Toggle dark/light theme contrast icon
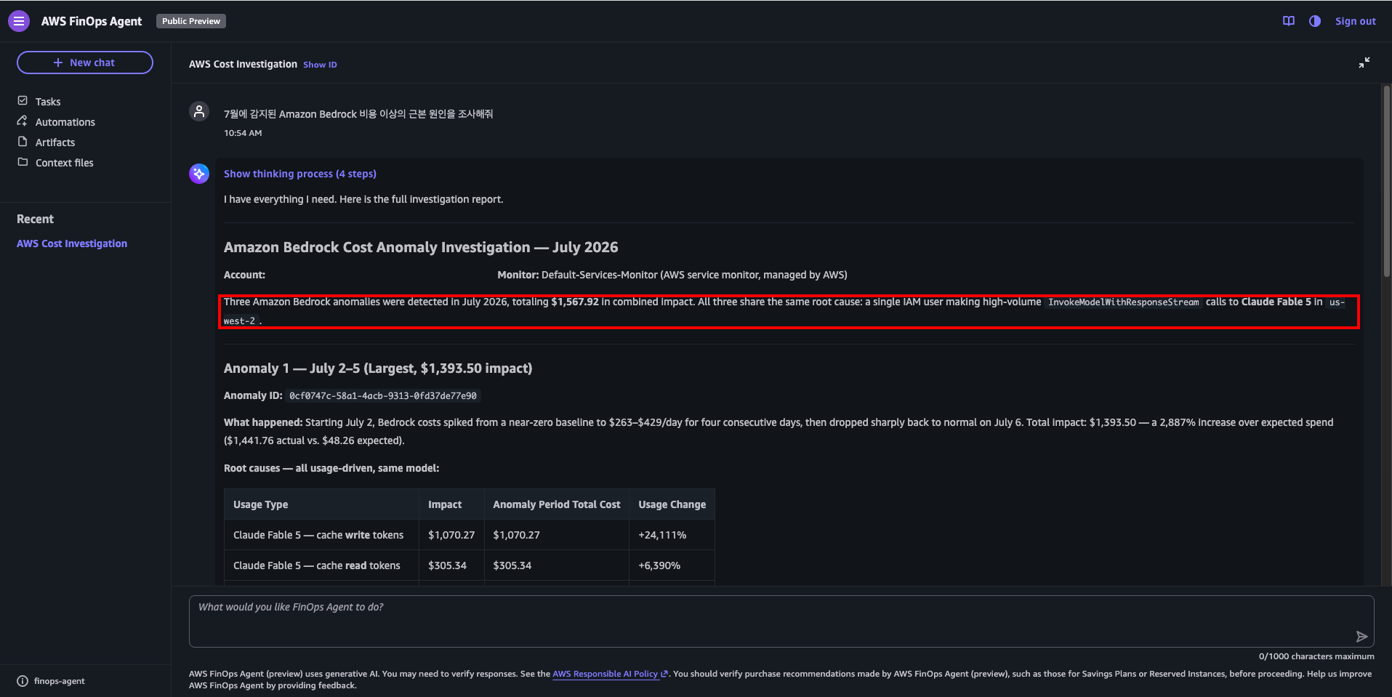Viewport: 1392px width, 697px height. [1315, 21]
